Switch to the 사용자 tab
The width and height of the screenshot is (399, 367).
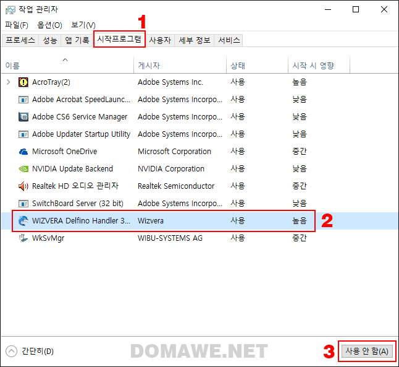coord(160,40)
